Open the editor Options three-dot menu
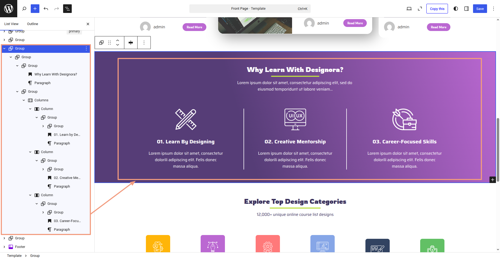This screenshot has height=259, width=500. point(494,9)
